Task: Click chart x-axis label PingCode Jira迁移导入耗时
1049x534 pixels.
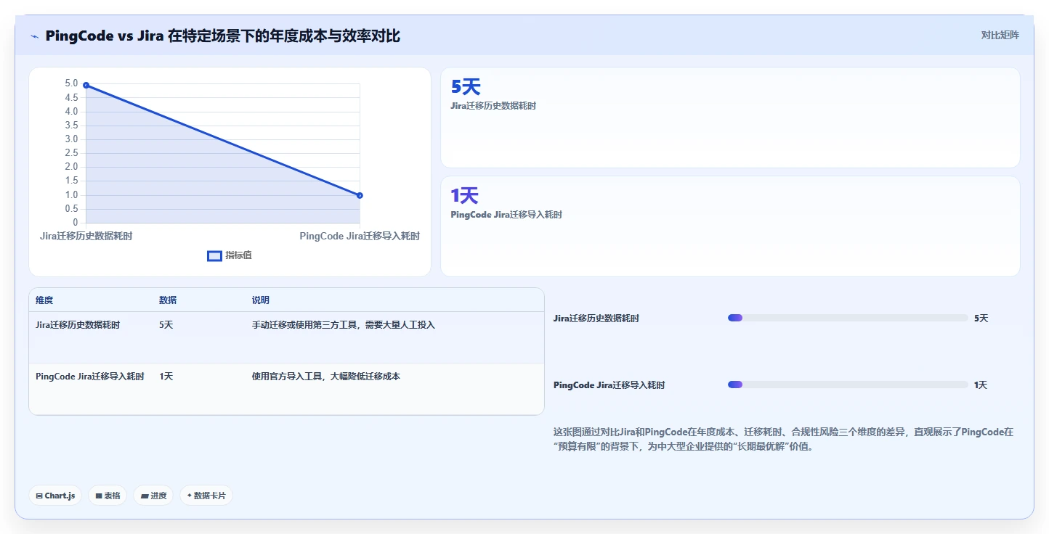Action: 360,236
